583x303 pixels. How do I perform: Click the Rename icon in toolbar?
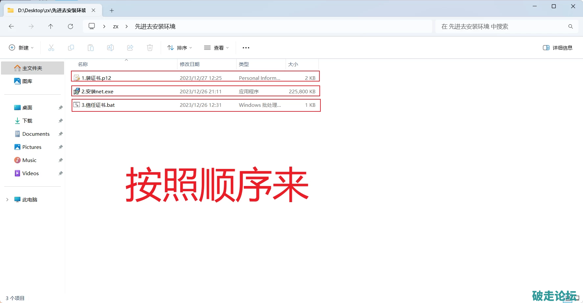coord(110,48)
